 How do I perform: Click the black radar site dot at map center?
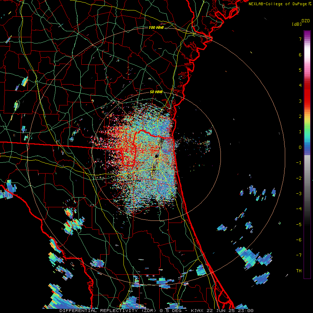tap(156, 156)
